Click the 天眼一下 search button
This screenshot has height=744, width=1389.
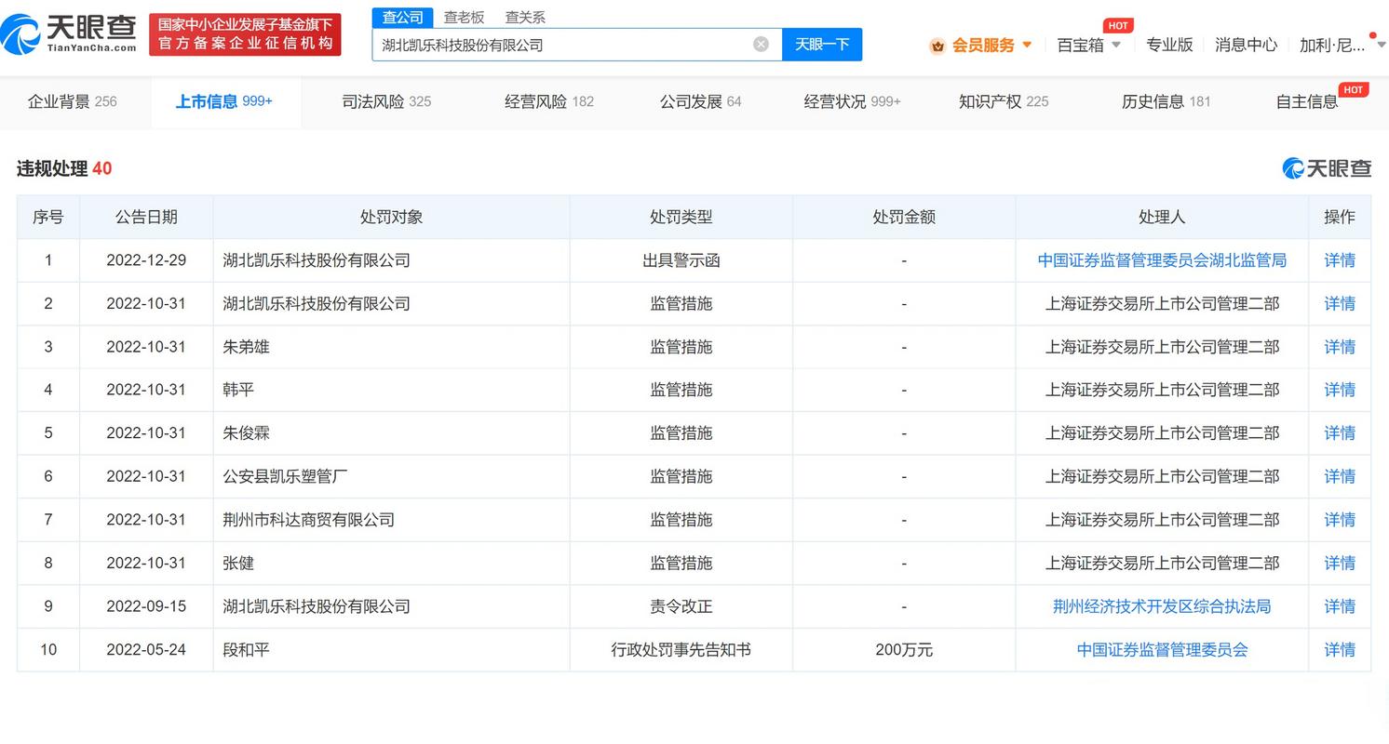(822, 44)
